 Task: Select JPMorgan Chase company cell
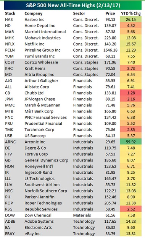(40, 99)
